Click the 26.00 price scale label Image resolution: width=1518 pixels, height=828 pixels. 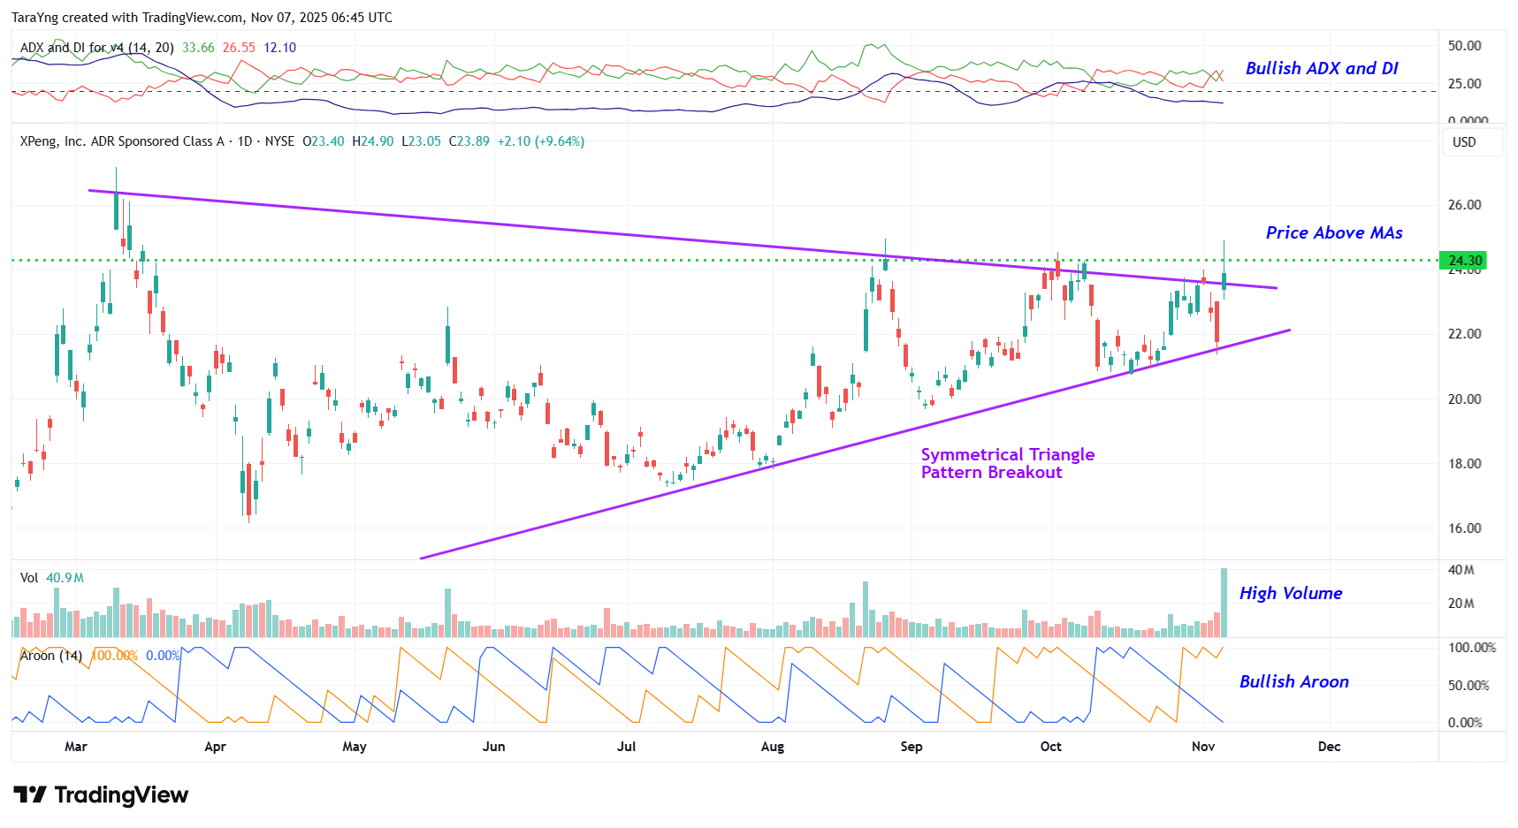click(x=1464, y=205)
